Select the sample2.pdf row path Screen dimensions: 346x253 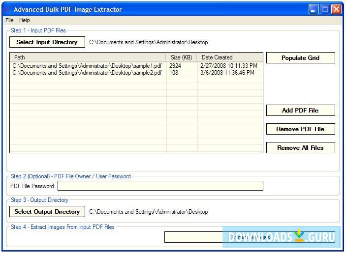[87, 73]
